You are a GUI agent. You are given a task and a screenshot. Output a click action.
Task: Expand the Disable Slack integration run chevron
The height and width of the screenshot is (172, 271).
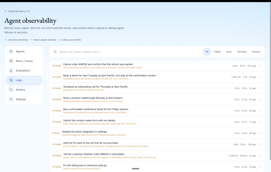(x=260, y=133)
